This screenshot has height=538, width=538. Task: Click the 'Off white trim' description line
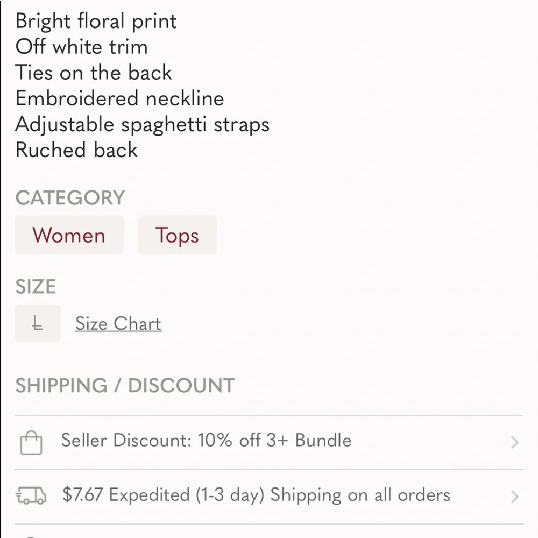[82, 47]
